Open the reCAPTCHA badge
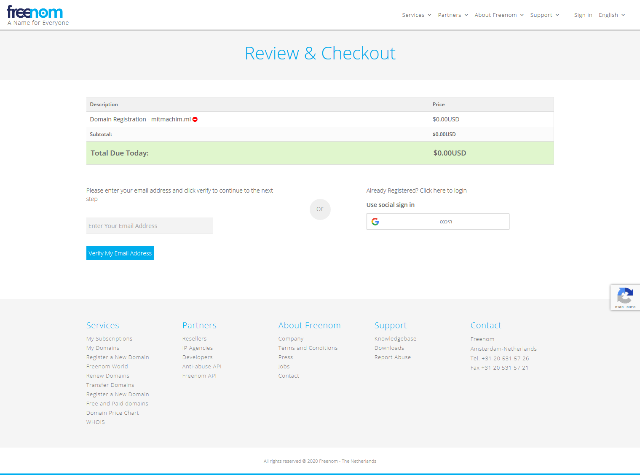 625,298
